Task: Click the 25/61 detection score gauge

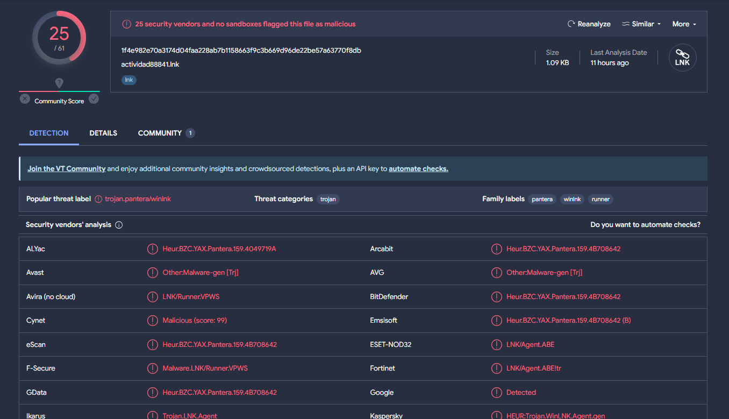Action: click(59, 38)
